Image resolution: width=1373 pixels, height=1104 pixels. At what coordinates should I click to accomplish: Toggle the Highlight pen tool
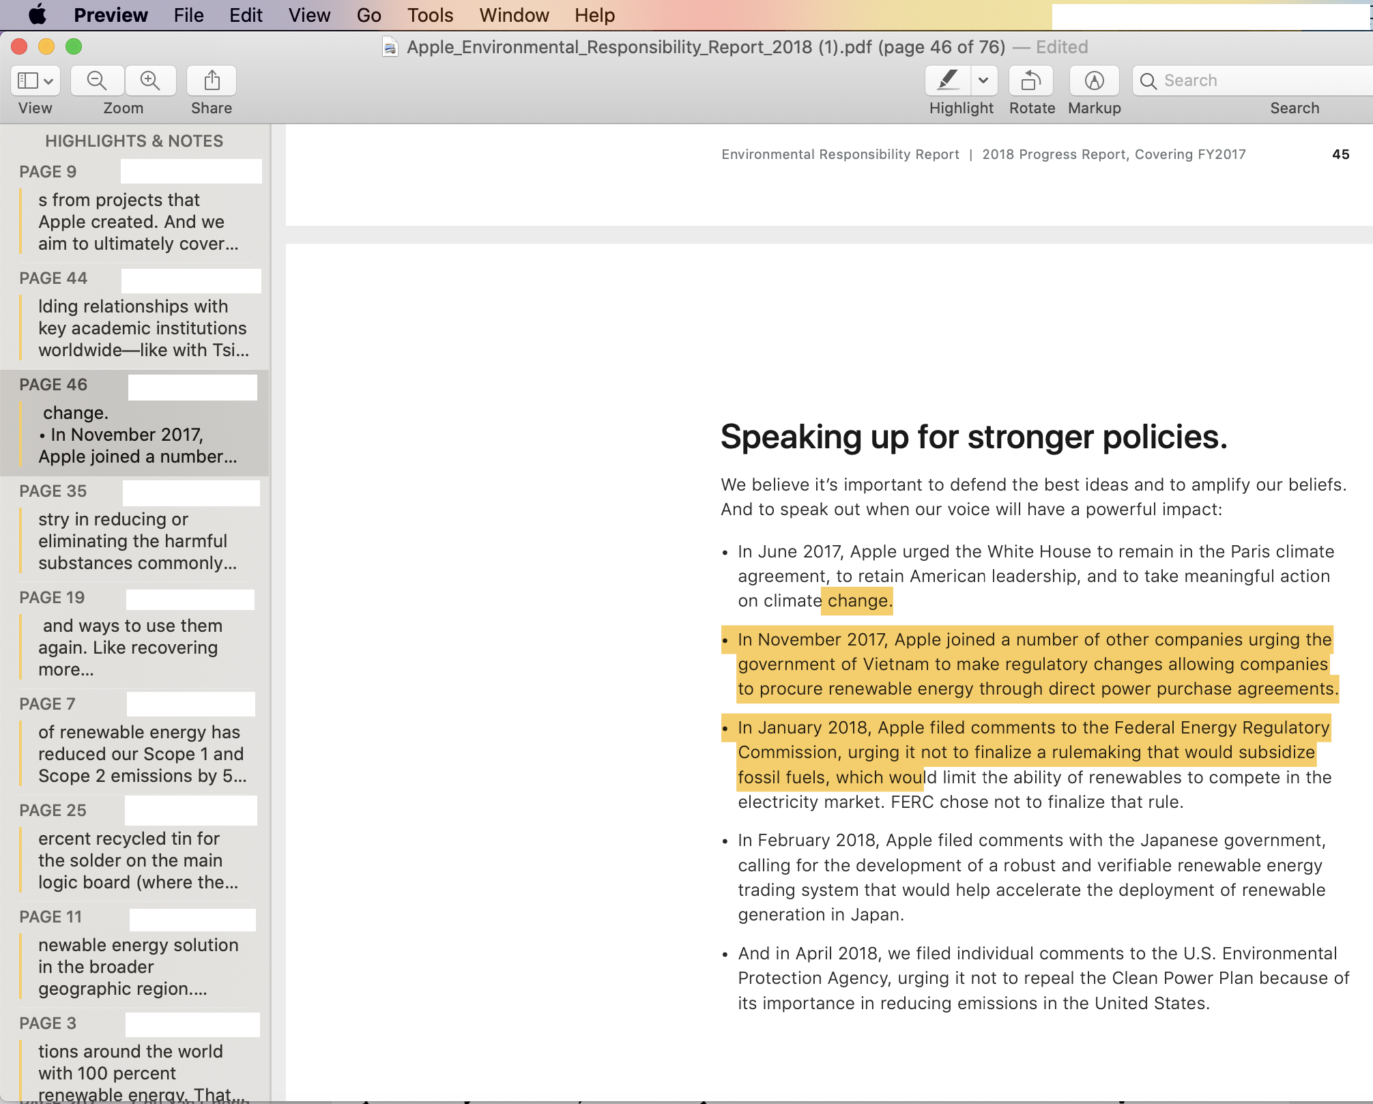tap(948, 81)
